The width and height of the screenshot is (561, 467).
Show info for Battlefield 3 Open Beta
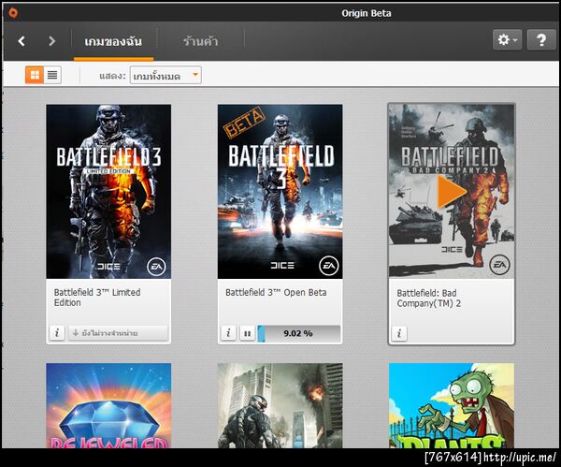(229, 333)
